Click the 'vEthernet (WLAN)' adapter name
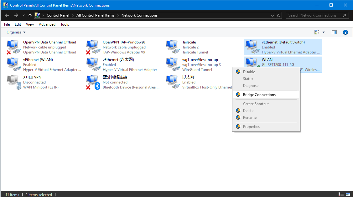This screenshot has height=197, width=353. (38, 60)
